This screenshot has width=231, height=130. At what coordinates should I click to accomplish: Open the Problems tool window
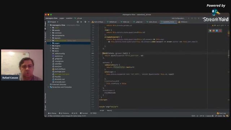point(64,113)
